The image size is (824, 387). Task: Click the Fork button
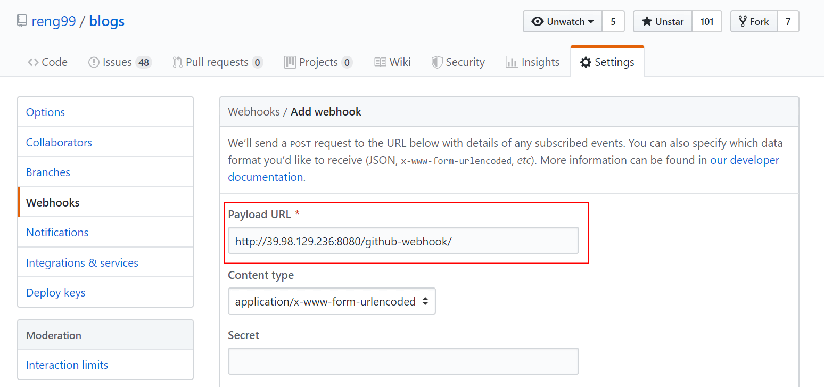pos(754,21)
